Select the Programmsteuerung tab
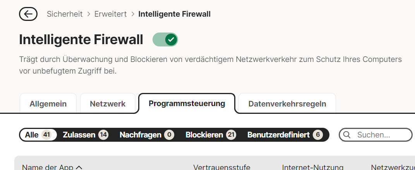 pyautogui.click(x=187, y=103)
